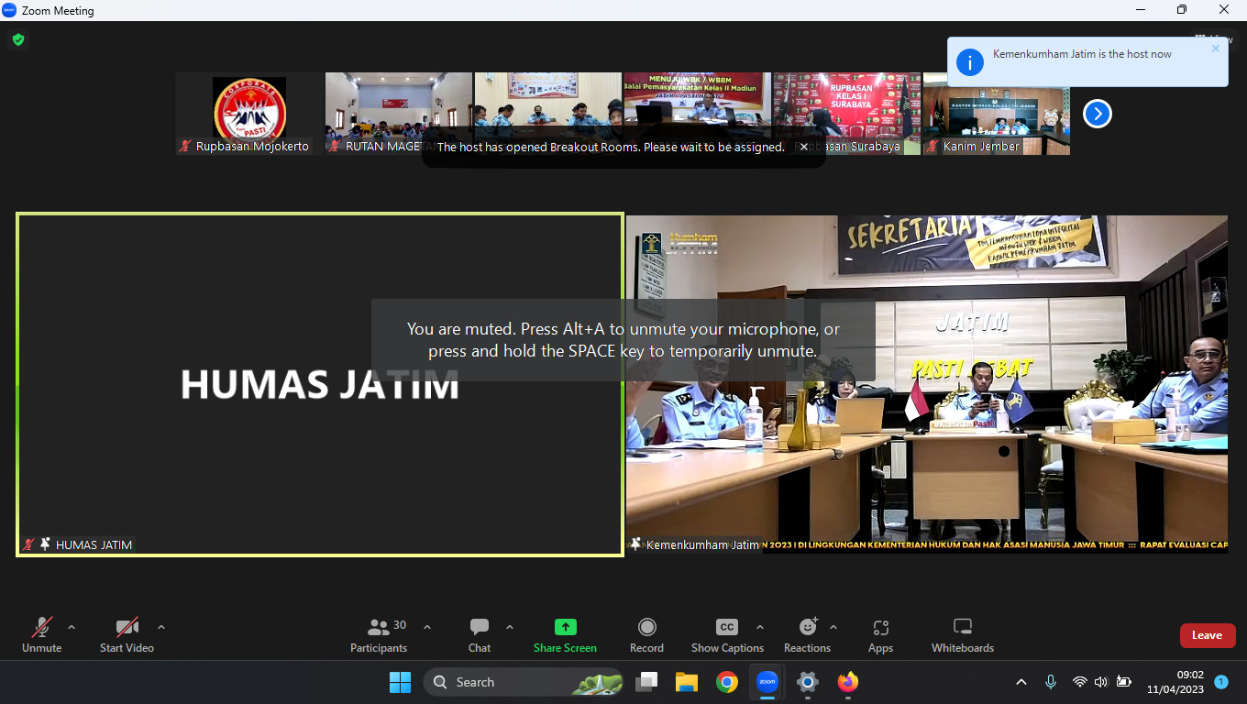Click the taskbar Search box
Viewport: 1247px width, 704px height.
(524, 682)
